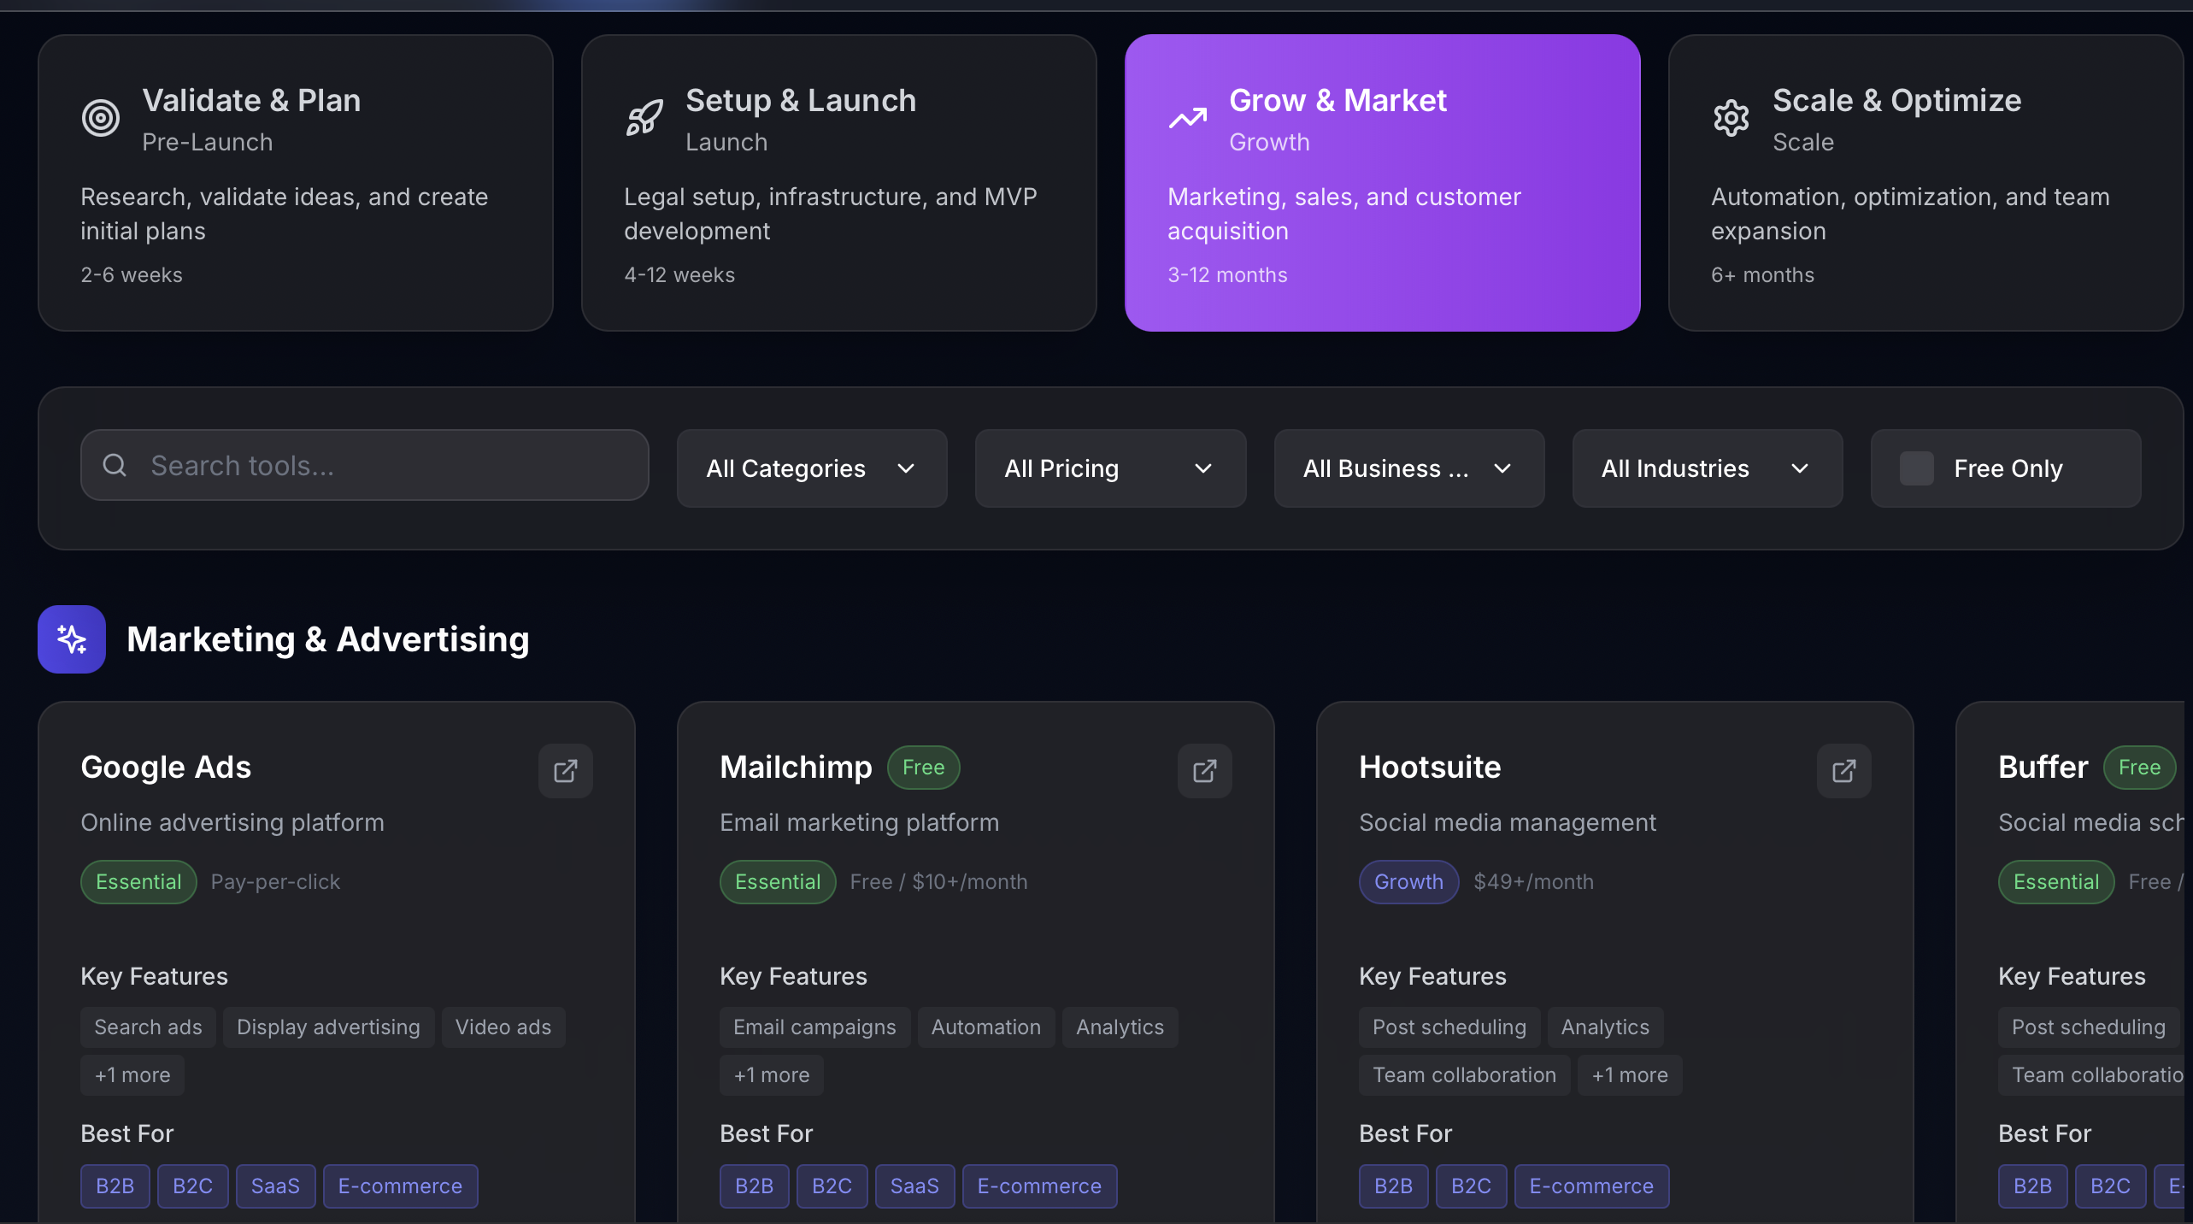The height and width of the screenshot is (1224, 2193).
Task: Expand +1 more features on Google Ads
Action: 132,1075
